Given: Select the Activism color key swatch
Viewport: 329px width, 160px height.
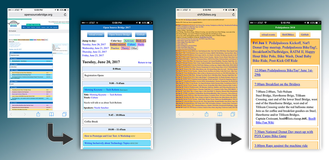Looking at the screenshot, I should (129, 41).
